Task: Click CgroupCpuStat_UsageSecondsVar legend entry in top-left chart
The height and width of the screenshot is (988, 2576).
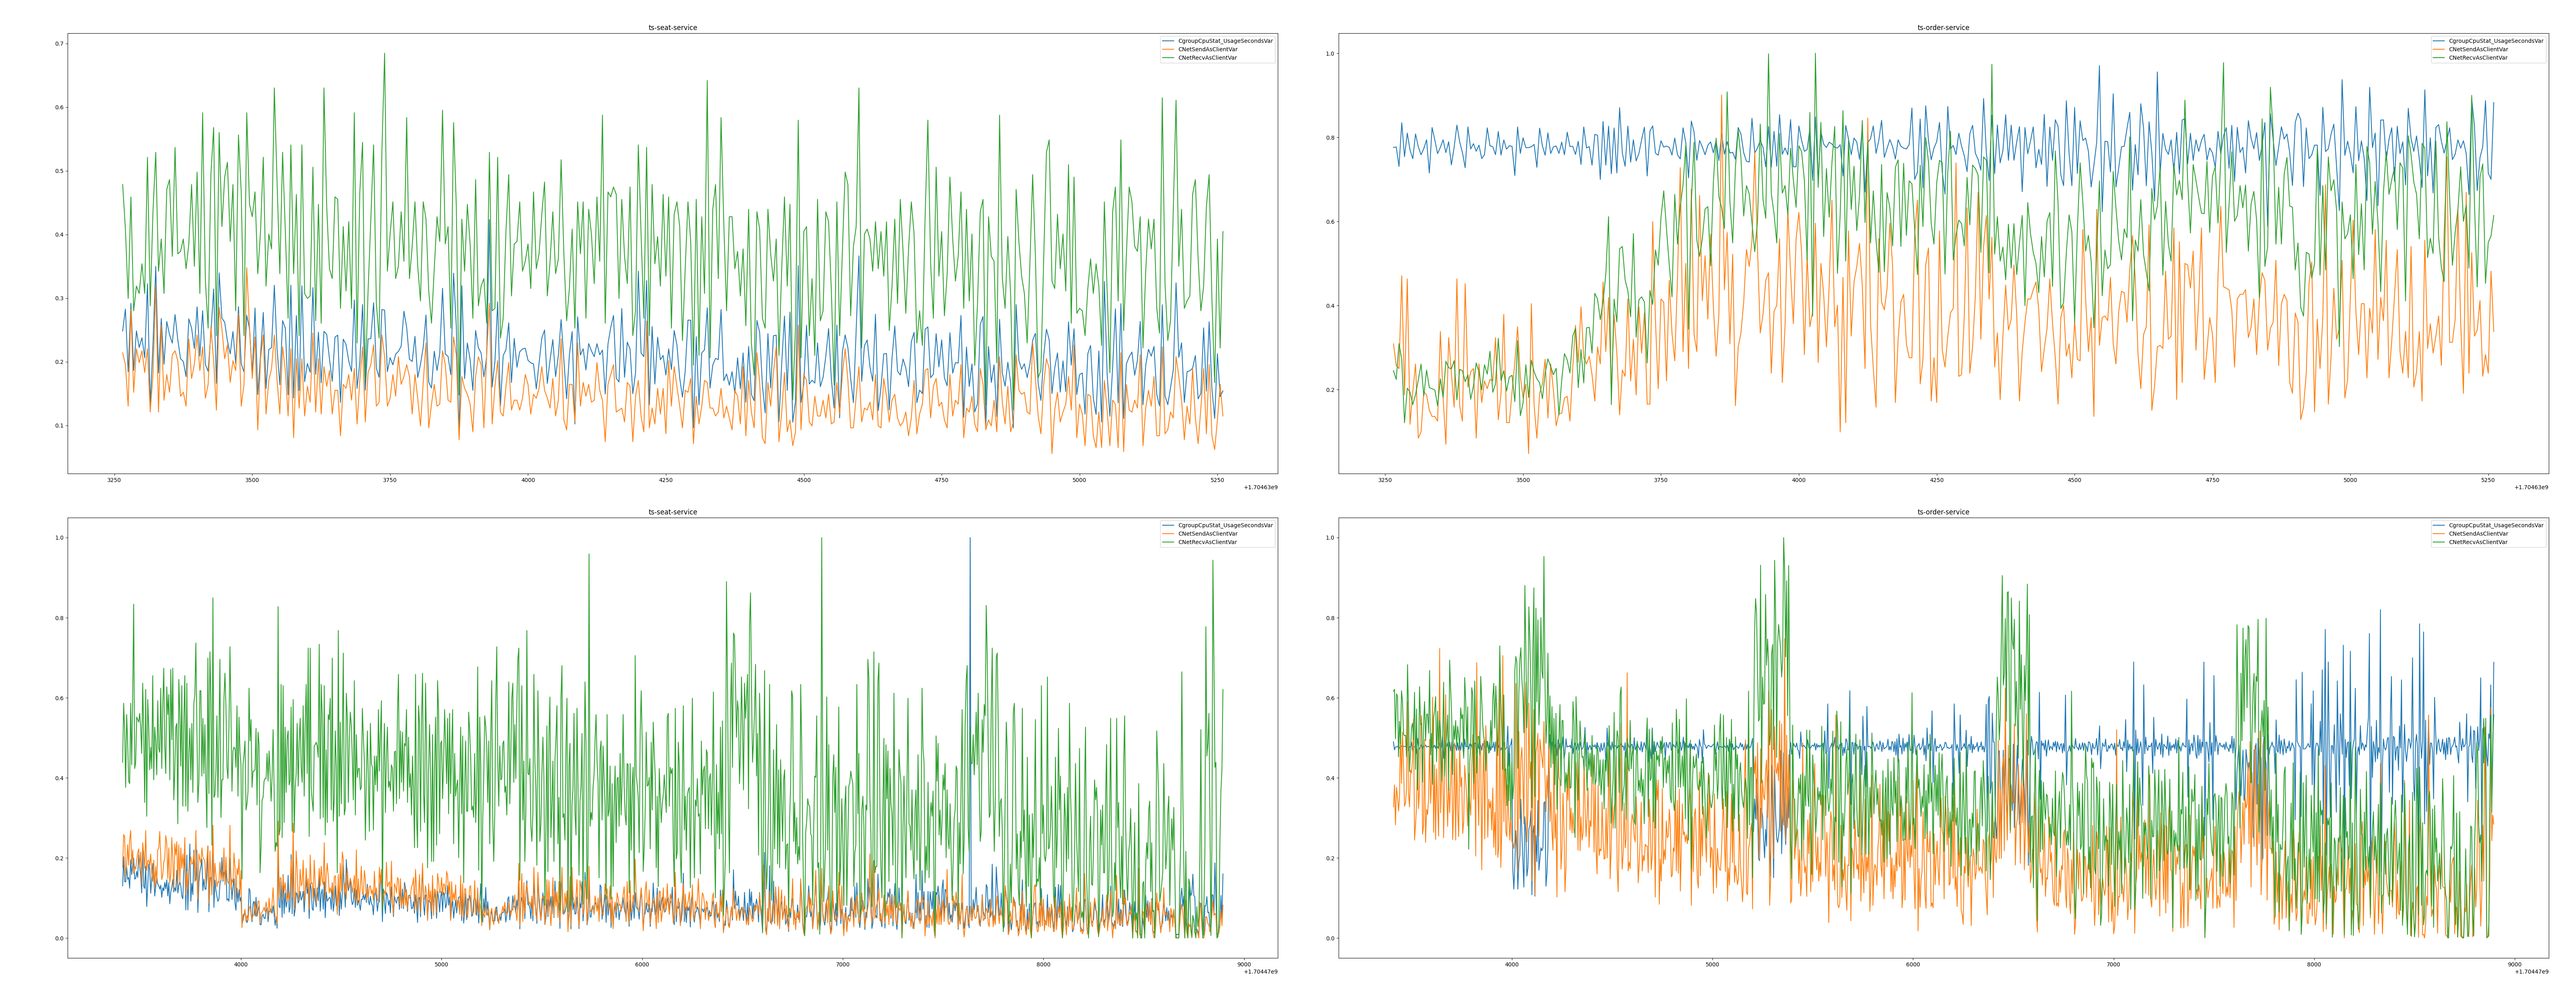Action: [x=1225, y=41]
